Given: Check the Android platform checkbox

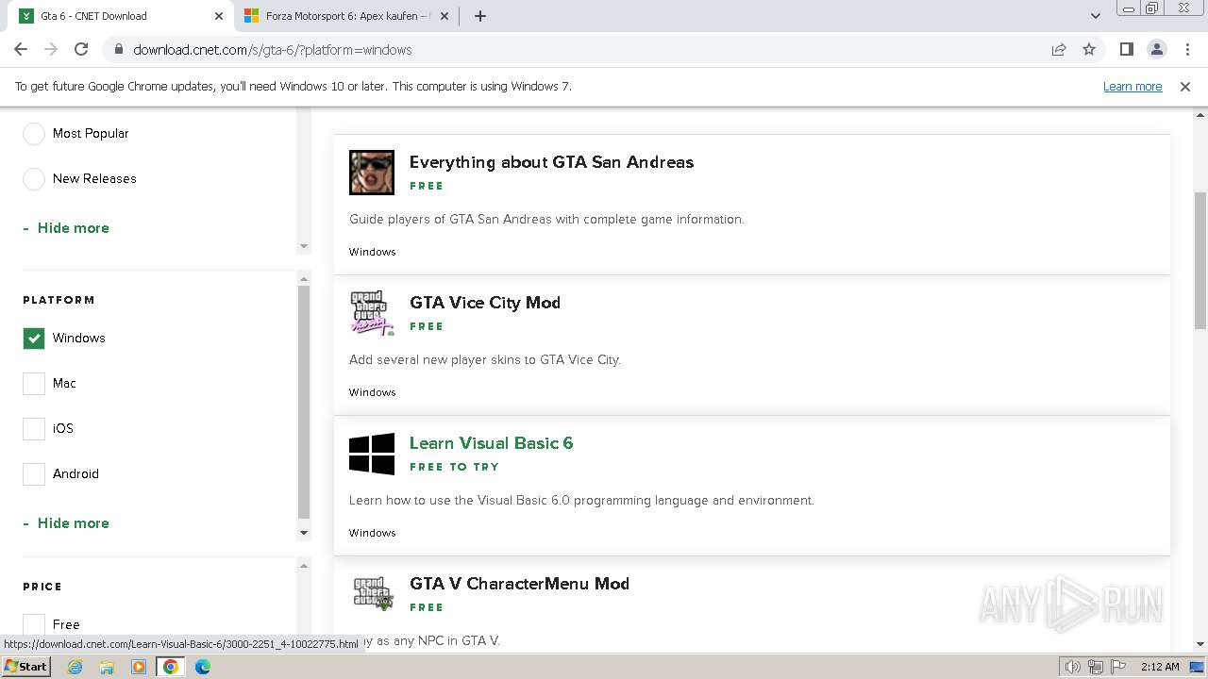Looking at the screenshot, I should (34, 474).
